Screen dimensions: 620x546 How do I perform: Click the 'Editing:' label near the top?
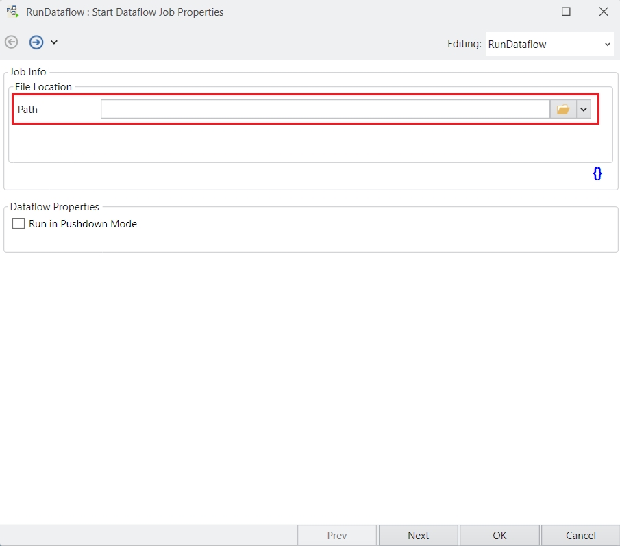464,44
